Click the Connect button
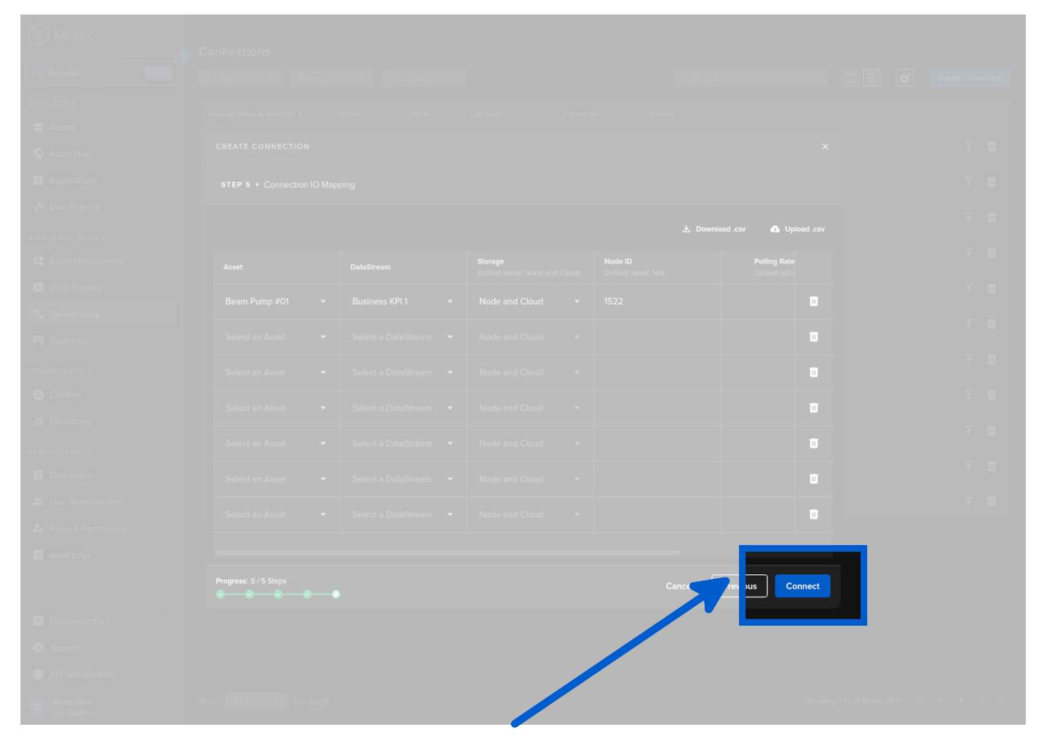The height and width of the screenshot is (740, 1047). point(802,586)
